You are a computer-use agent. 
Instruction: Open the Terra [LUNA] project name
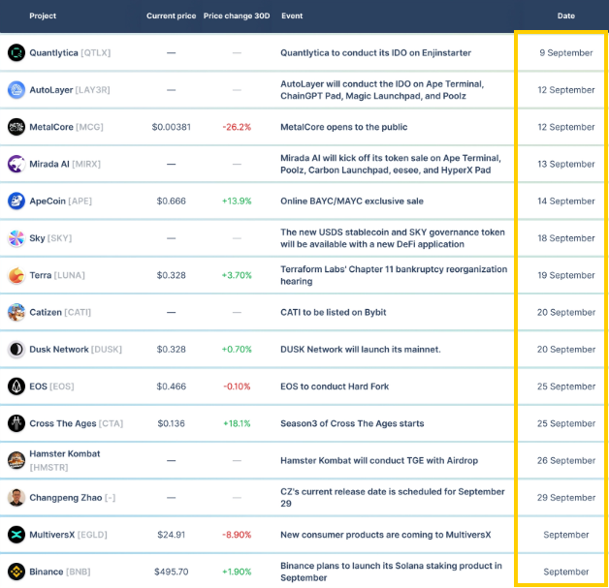pos(57,275)
